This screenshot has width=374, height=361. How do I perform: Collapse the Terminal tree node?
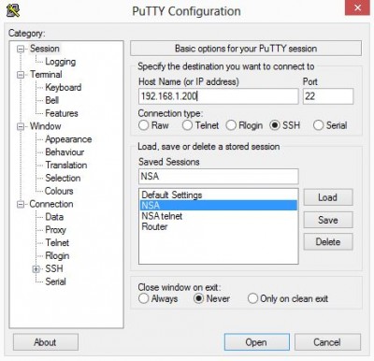click(21, 75)
